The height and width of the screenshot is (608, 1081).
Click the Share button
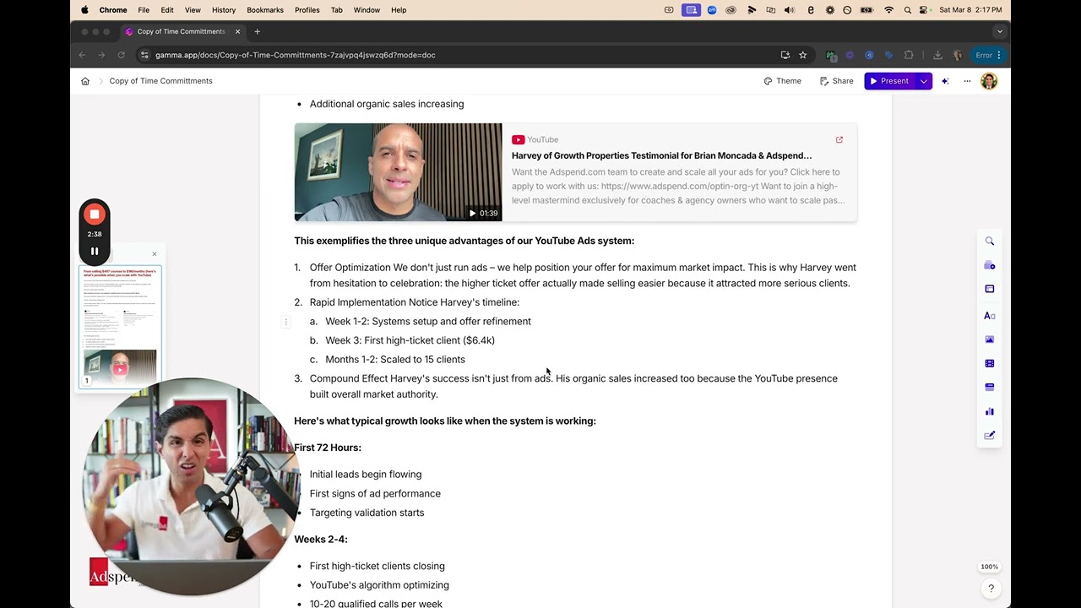[836, 81]
